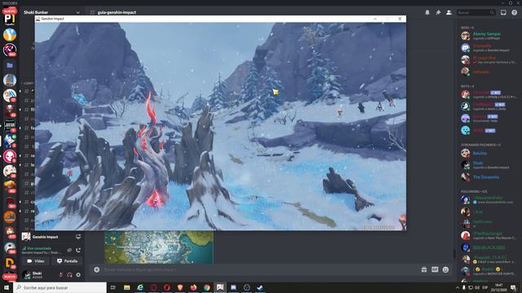This screenshot has width=522, height=293.
Task: Open the GIF picker icon
Action: (x=435, y=269)
